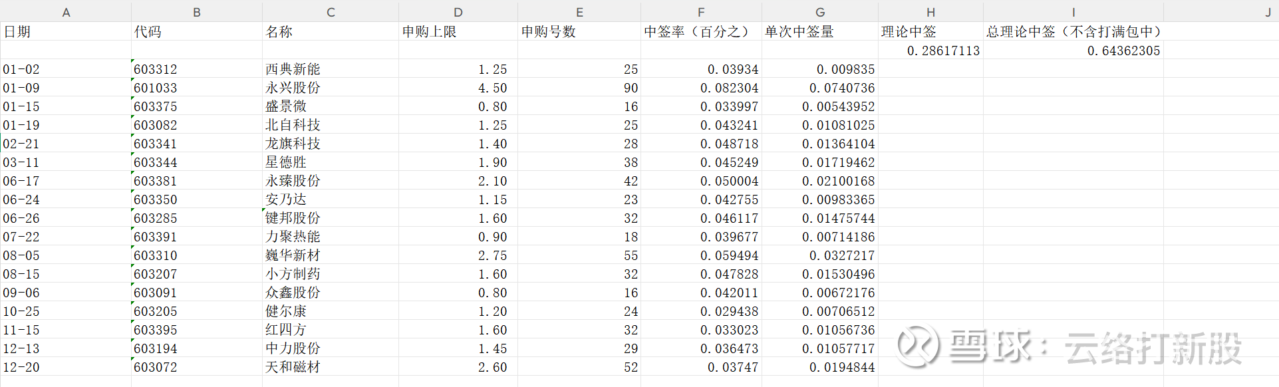Select date cell 01-02

pyautogui.click(x=66, y=68)
